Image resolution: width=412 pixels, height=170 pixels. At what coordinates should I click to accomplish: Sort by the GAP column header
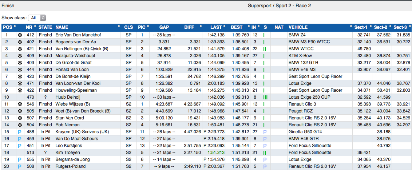164,27
